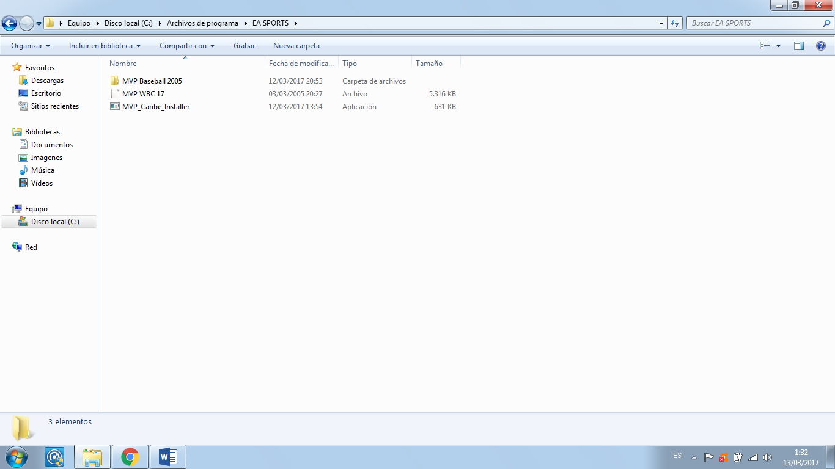
Task: Open Microsoft Word from the taskbar
Action: pyautogui.click(x=167, y=457)
